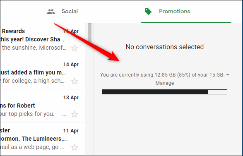
Task: Click the message list scrollbar thumb
Action: 89,33
